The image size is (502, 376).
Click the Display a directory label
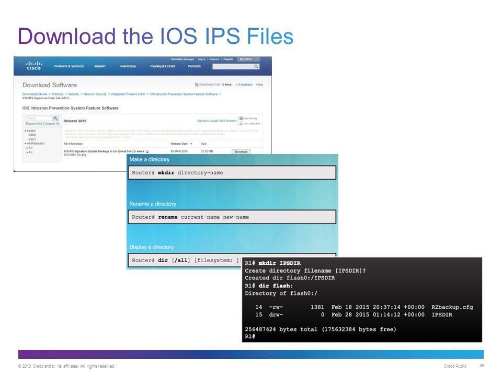pyautogui.click(x=152, y=247)
